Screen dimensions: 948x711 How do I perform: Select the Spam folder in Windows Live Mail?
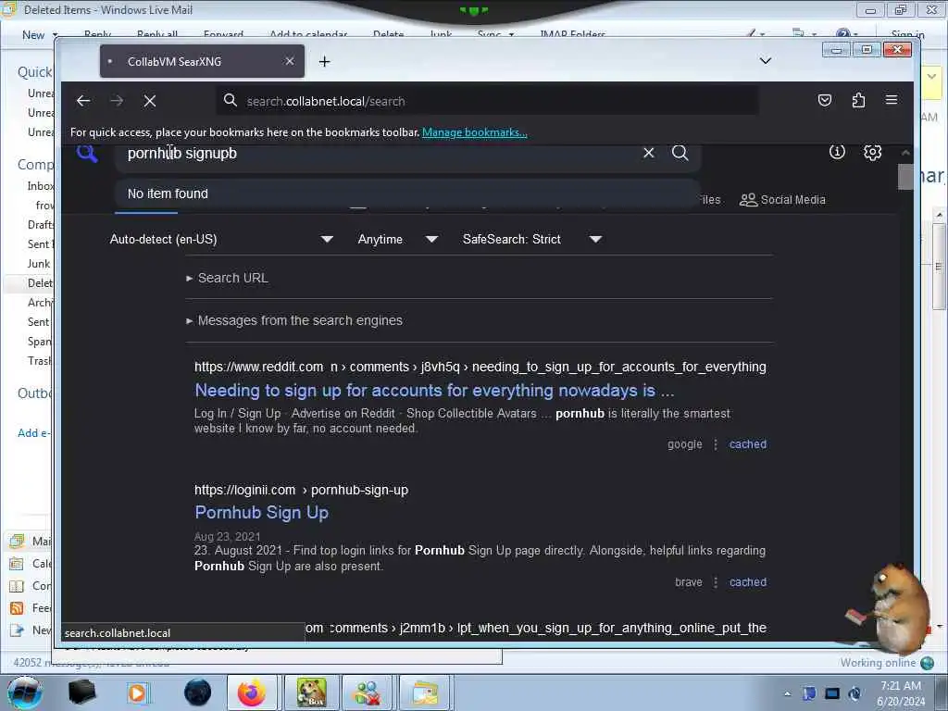[40, 342]
